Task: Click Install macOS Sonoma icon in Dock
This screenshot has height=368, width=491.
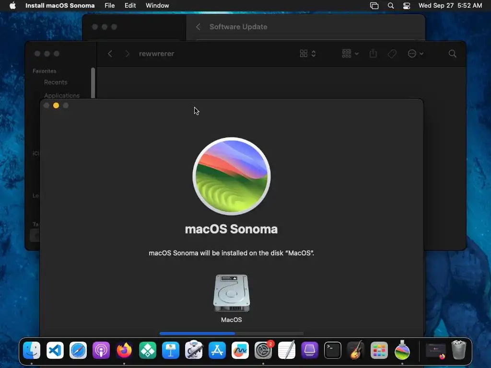Action: coord(402,350)
